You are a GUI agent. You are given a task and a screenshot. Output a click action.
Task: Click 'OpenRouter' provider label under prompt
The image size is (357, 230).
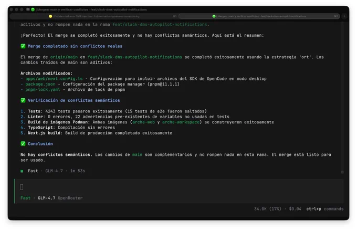pyautogui.click(x=70, y=198)
